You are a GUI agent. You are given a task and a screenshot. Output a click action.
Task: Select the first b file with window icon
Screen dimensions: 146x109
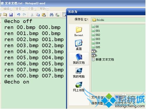pos(94,51)
